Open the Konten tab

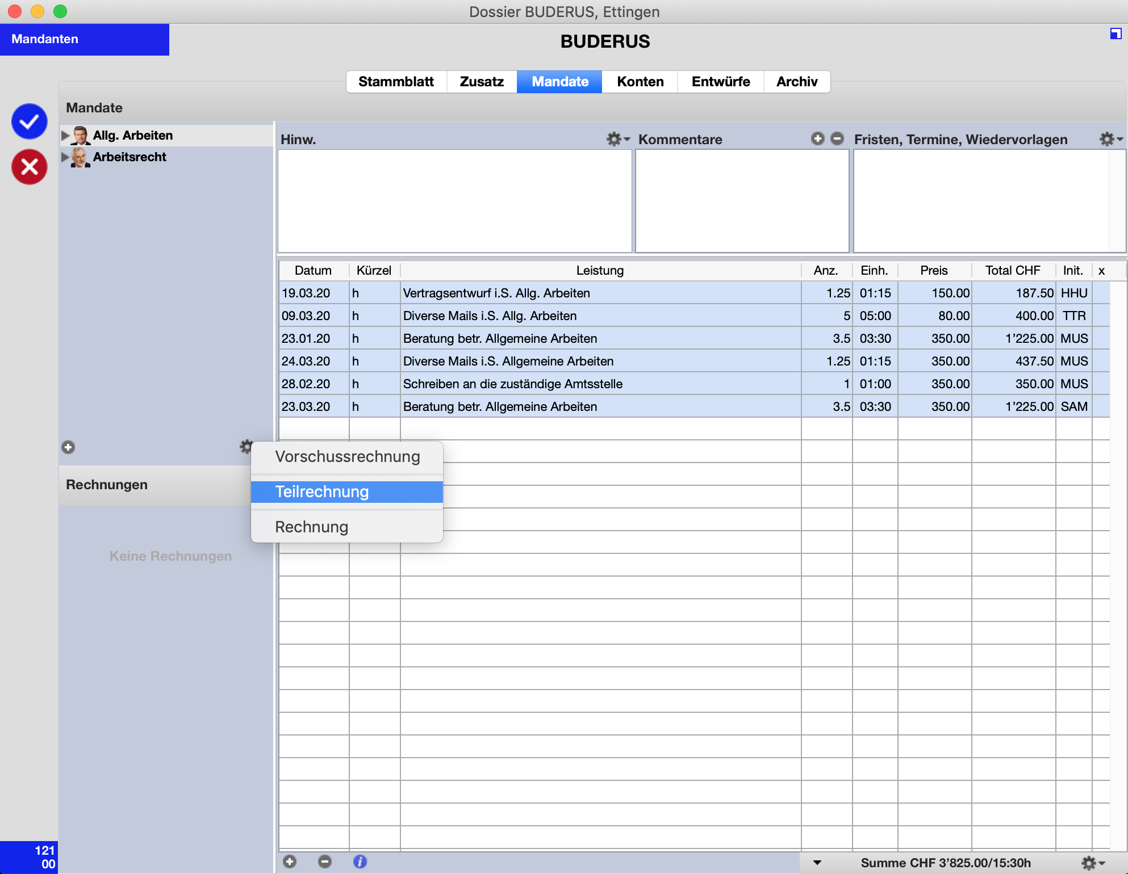pyautogui.click(x=640, y=82)
